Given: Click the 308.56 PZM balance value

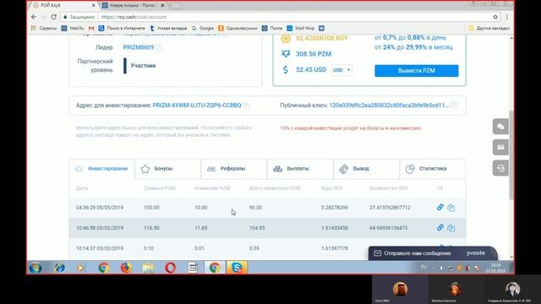Looking at the screenshot, I should click(314, 54).
